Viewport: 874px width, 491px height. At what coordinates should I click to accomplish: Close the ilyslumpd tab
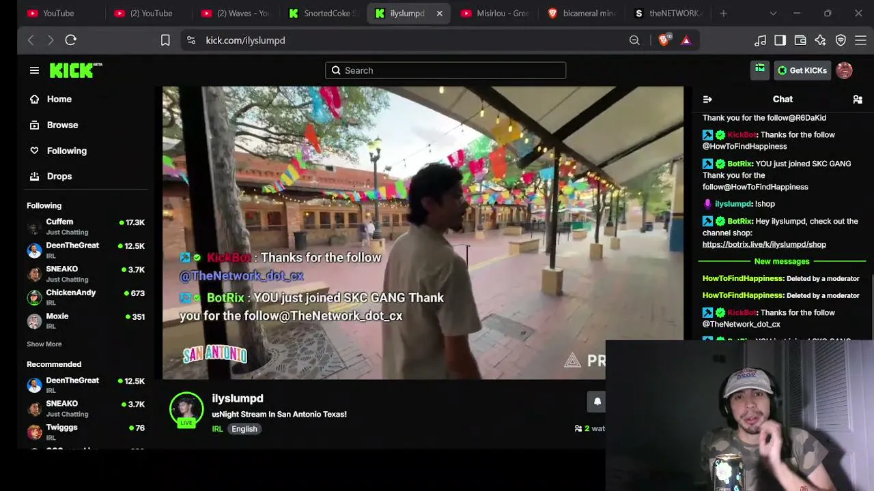(439, 13)
